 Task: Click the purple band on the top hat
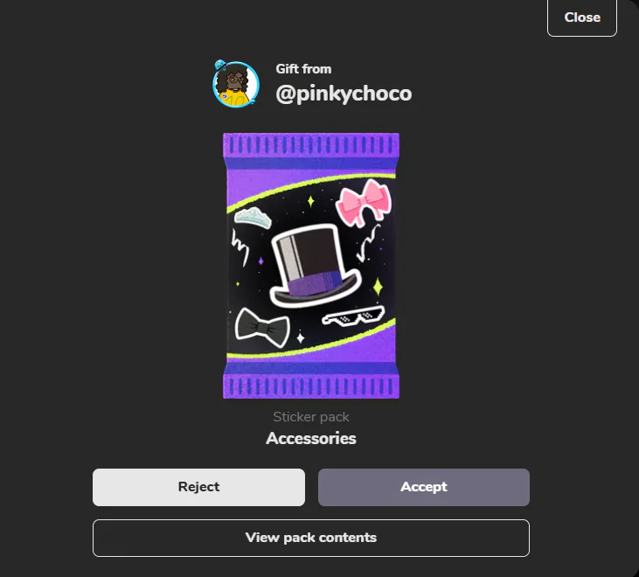[315, 282]
